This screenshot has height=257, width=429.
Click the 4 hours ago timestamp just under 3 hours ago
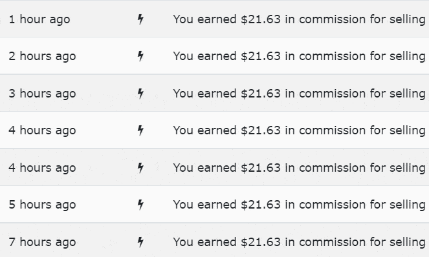pyautogui.click(x=42, y=130)
